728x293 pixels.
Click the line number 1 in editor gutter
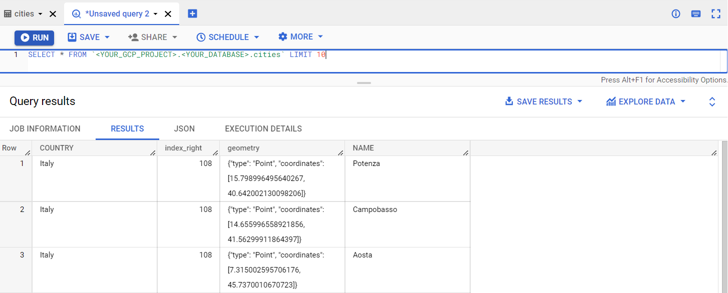pyautogui.click(x=16, y=54)
